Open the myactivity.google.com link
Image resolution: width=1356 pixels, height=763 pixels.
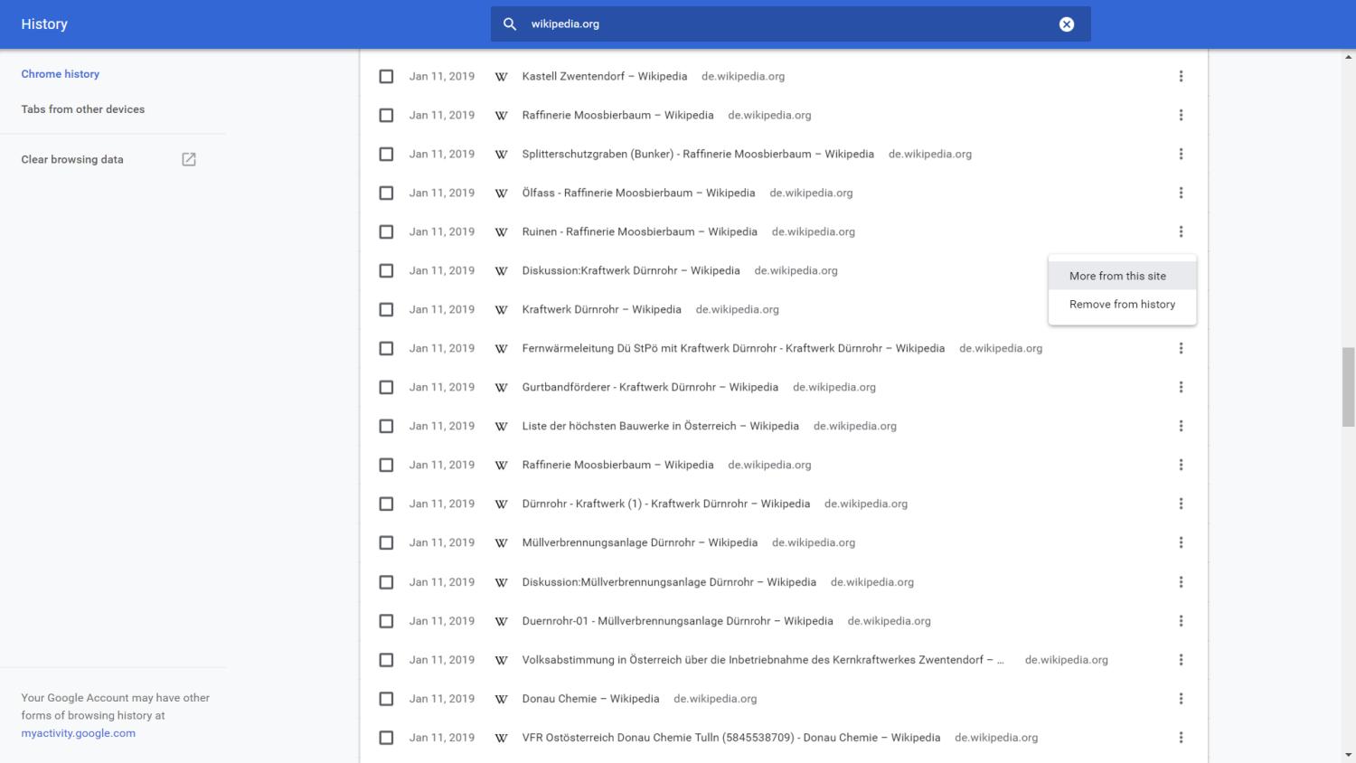[79, 733]
